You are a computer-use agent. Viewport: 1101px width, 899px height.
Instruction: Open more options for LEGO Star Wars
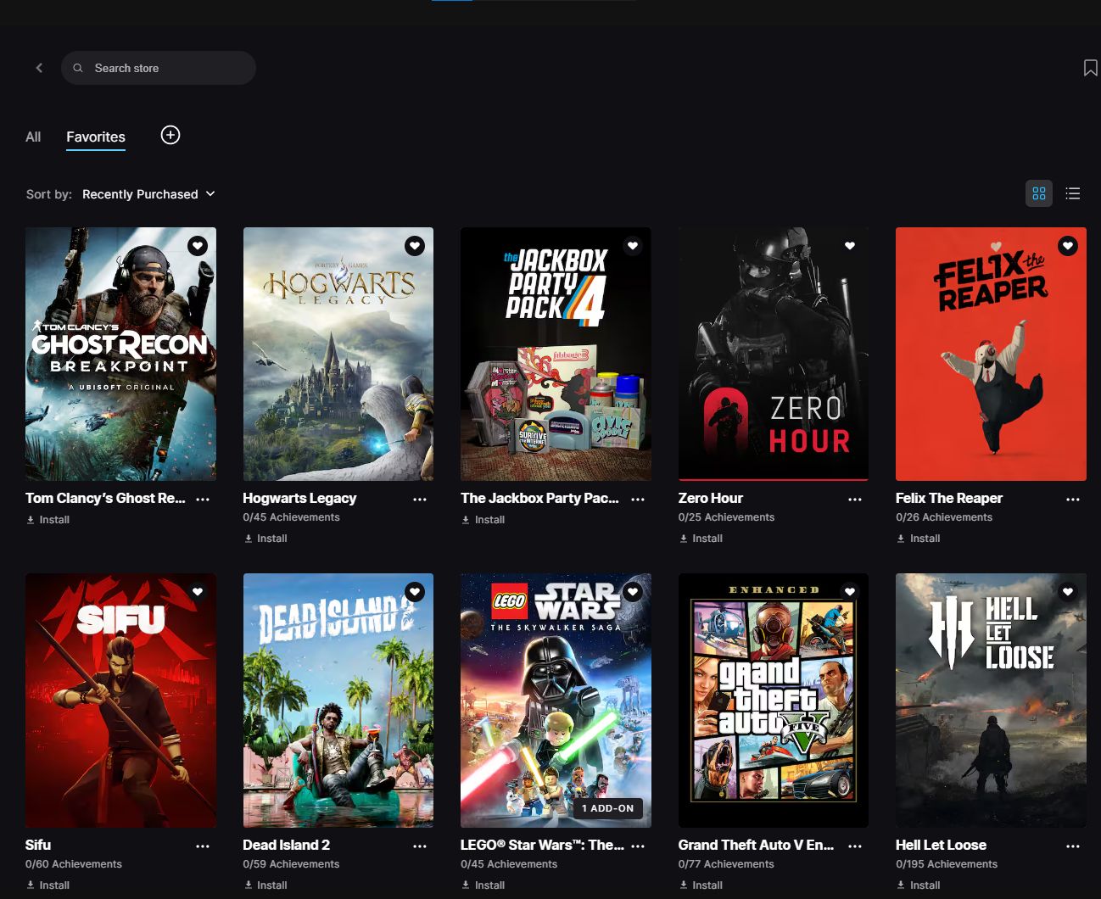coord(638,846)
